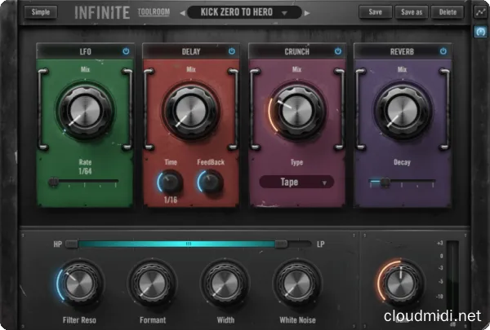Click the 1/64 rate value

(85, 171)
